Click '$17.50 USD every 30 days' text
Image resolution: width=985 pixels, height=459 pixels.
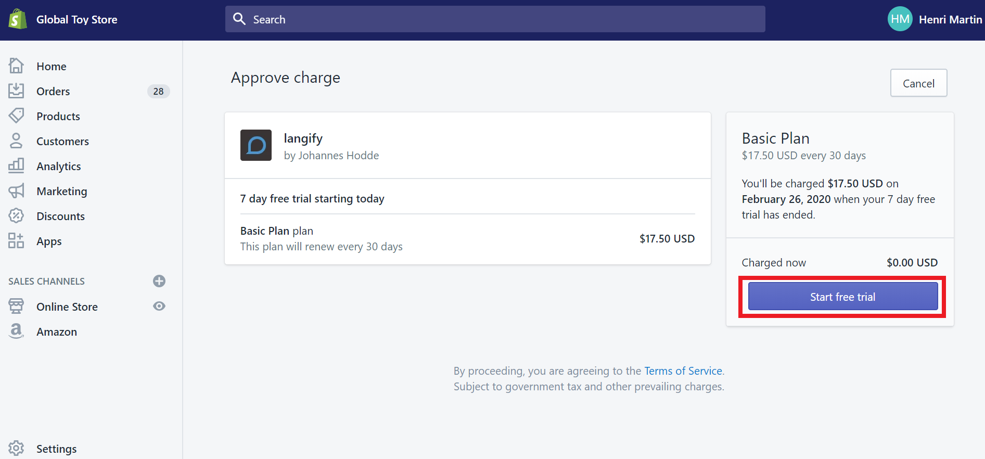pos(804,156)
